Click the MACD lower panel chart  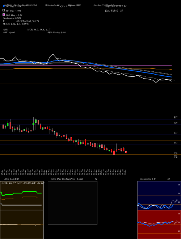coord(22,225)
